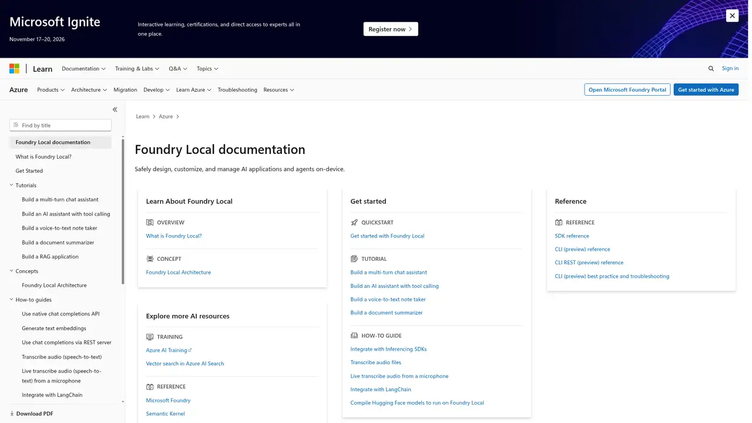Close the Microsoft Ignite banner
Viewport: 752px width, 423px height.
coord(732,16)
